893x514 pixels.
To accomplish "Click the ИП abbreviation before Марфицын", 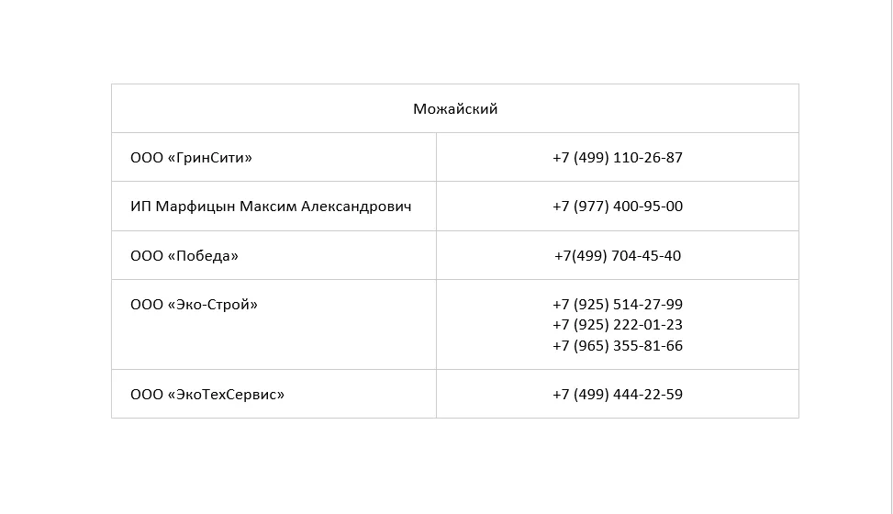I will (x=140, y=207).
